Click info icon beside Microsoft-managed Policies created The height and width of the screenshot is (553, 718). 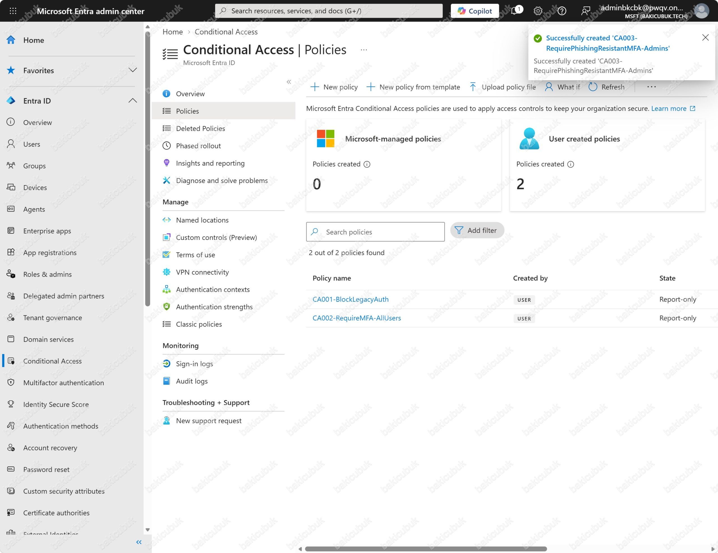[367, 164]
